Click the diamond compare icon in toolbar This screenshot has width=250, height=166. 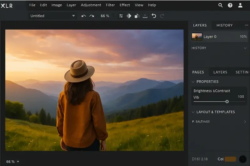[x=129, y=16]
